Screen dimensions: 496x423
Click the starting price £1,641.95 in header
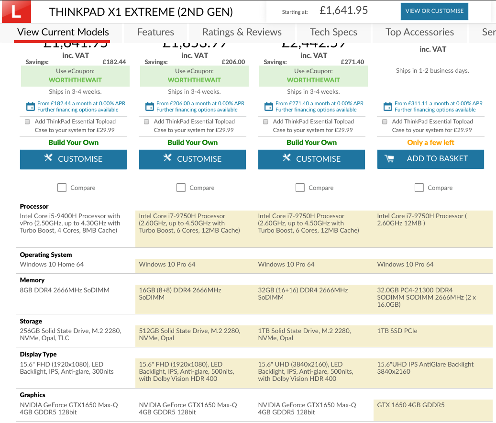pos(344,11)
